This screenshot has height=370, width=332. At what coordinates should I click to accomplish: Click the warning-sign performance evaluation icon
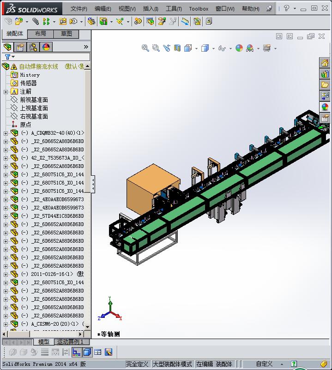pos(197,22)
